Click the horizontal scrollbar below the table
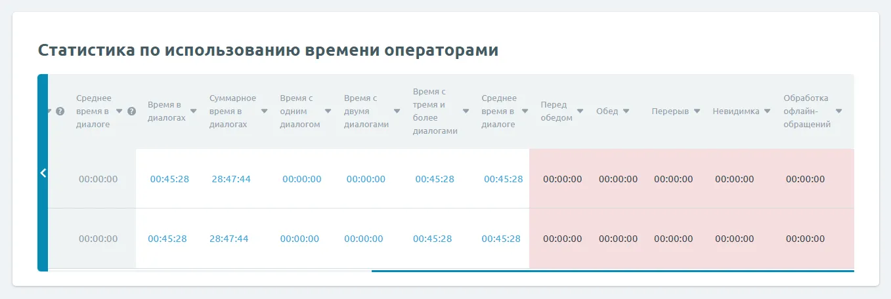The width and height of the screenshot is (891, 299). 612,270
